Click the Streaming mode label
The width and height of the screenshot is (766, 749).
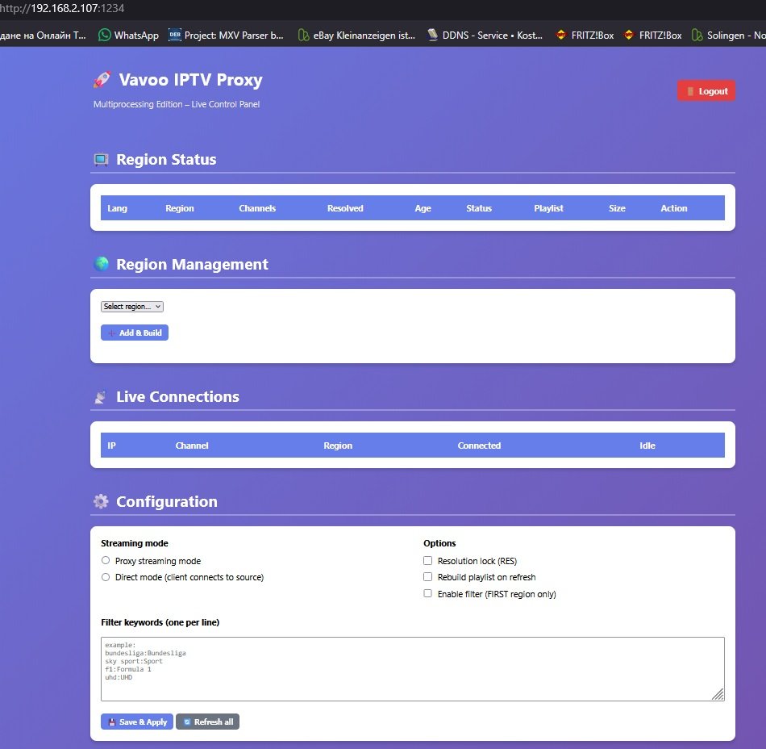pyautogui.click(x=135, y=543)
